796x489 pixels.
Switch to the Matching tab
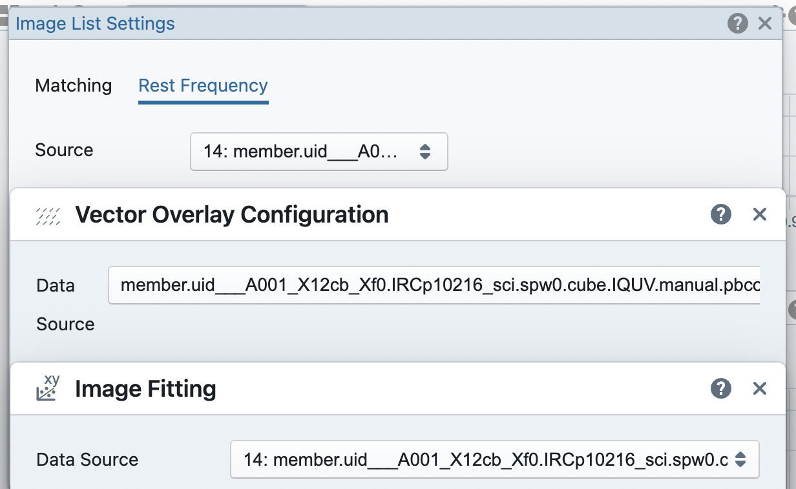click(73, 85)
